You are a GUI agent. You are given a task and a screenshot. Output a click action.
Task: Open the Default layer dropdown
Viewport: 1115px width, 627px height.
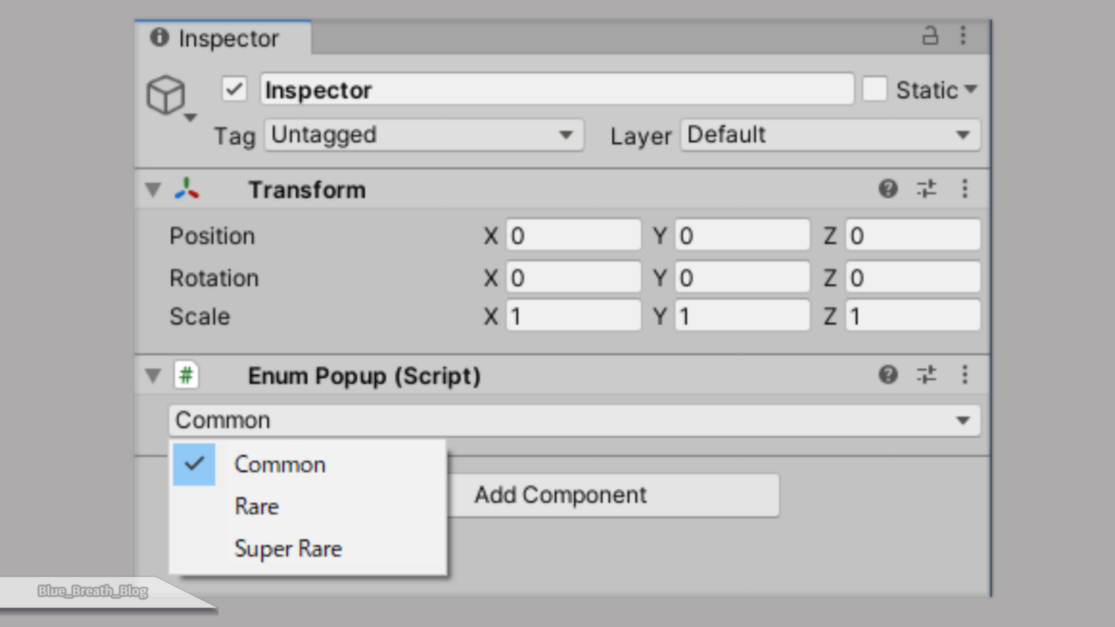830,136
